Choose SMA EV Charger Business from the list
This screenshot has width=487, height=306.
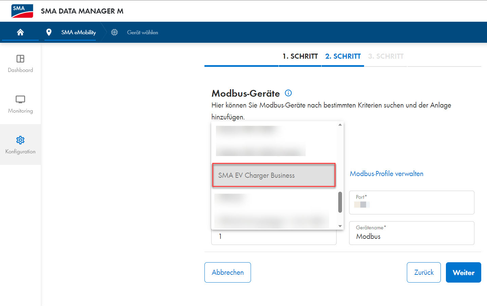pyautogui.click(x=274, y=175)
